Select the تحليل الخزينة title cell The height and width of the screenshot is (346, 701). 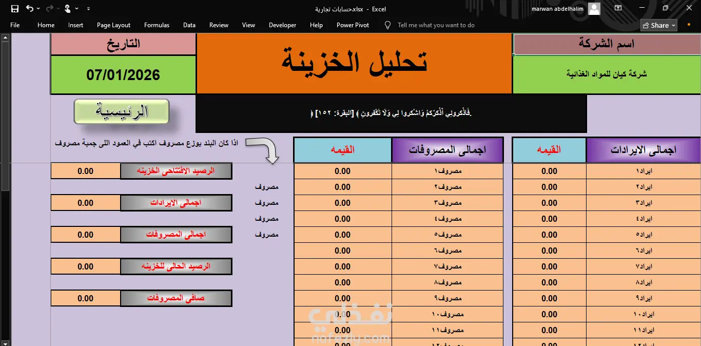pos(354,64)
